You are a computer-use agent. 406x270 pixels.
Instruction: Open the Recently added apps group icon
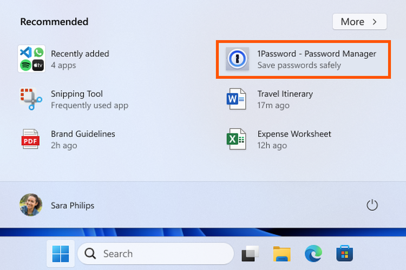[31, 59]
